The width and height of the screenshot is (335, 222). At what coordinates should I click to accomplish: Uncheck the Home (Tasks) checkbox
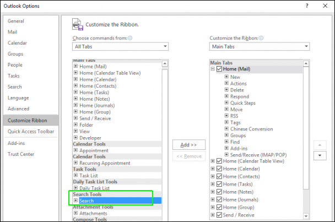coord(219,184)
